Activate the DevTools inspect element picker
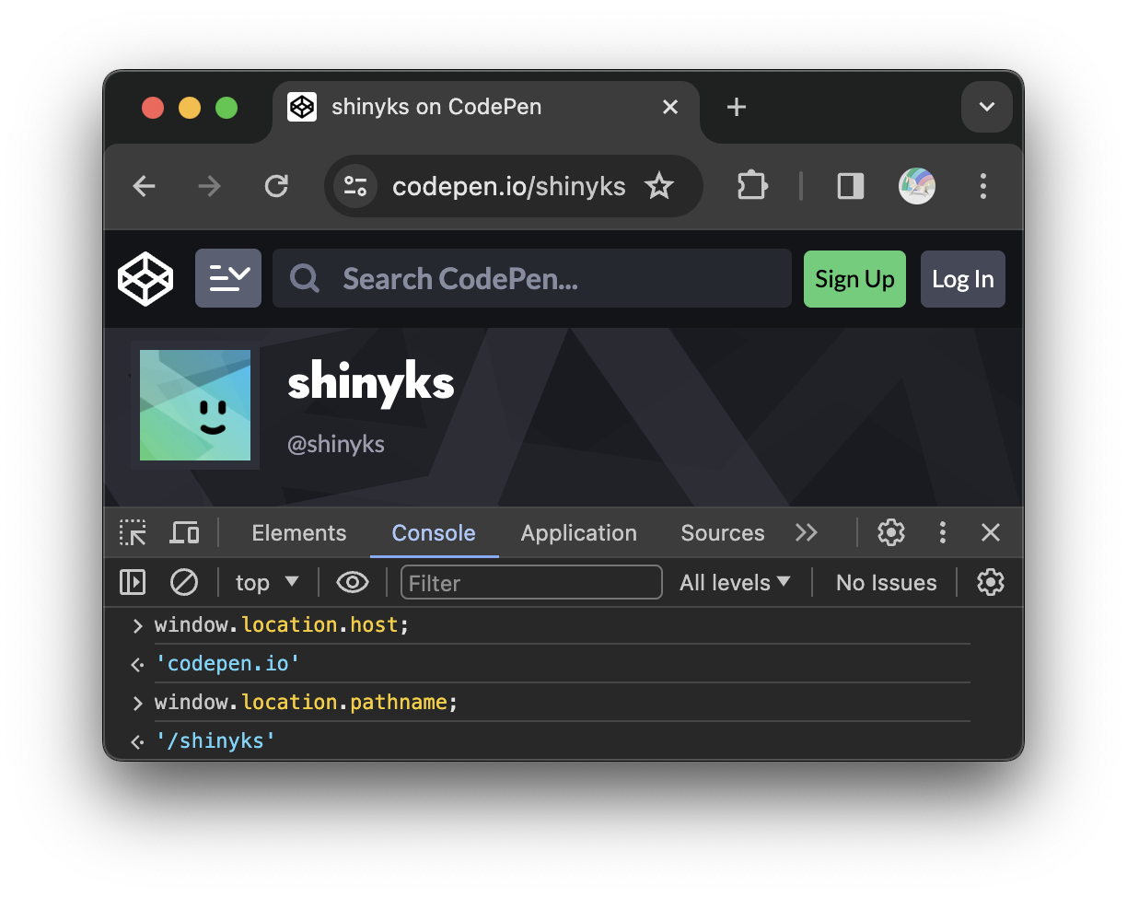The image size is (1127, 897). click(x=133, y=532)
